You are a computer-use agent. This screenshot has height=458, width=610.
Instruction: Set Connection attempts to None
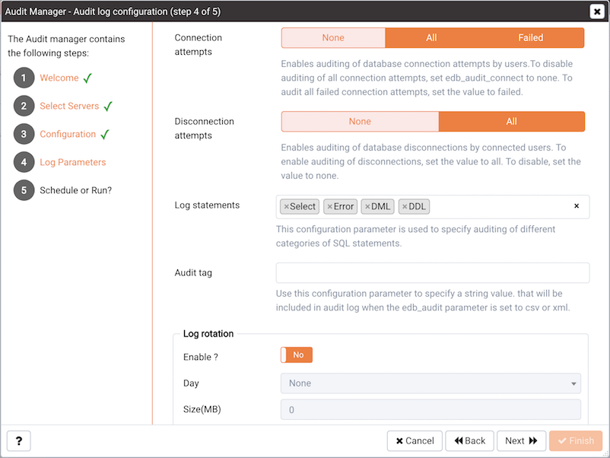[333, 38]
